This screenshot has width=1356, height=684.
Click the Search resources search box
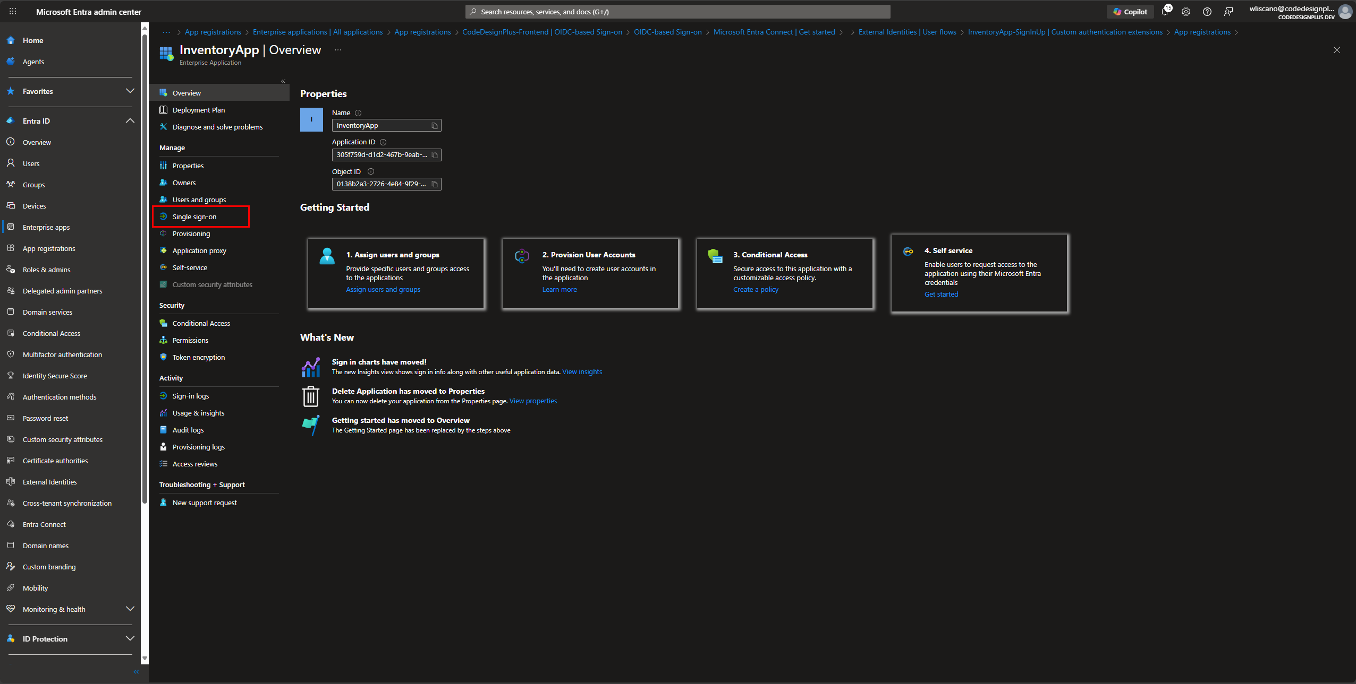pos(677,12)
